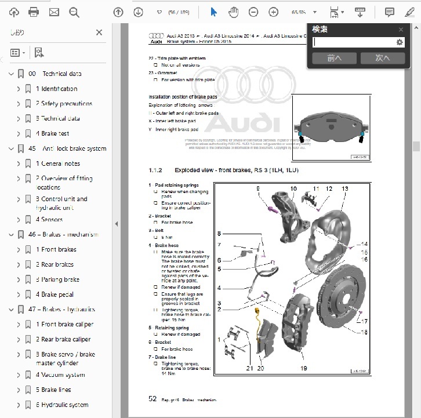
Task: Open 2 Overview of fitting locations bookmark
Action: coord(64,183)
